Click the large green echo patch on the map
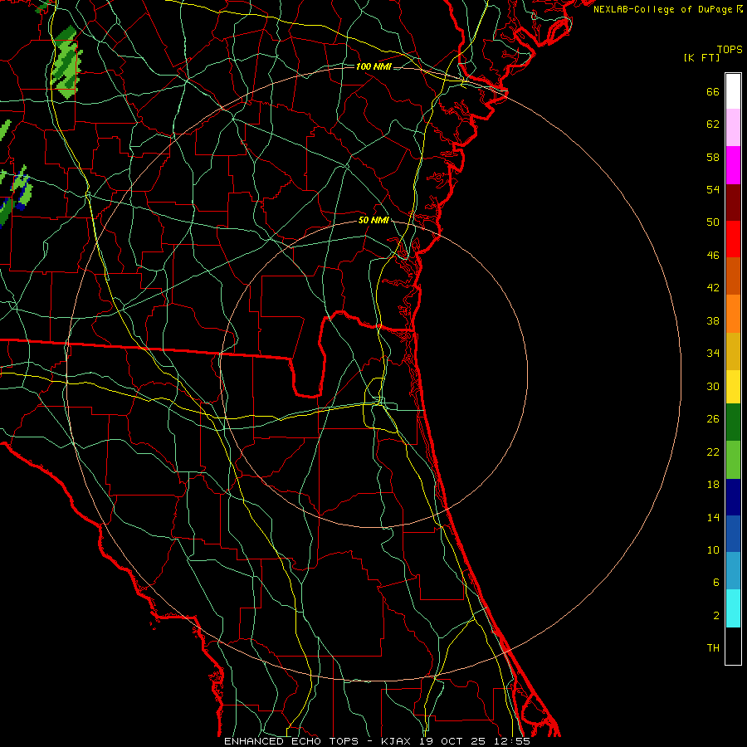Image resolution: width=747 pixels, height=747 pixels. pos(66,63)
